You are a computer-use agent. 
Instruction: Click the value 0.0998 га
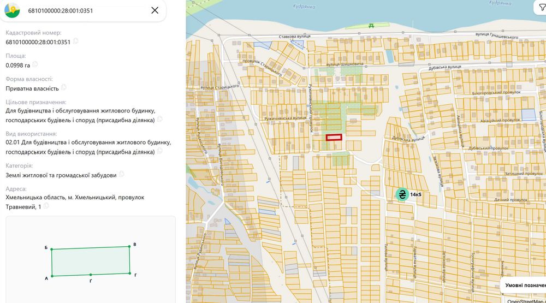(18, 65)
